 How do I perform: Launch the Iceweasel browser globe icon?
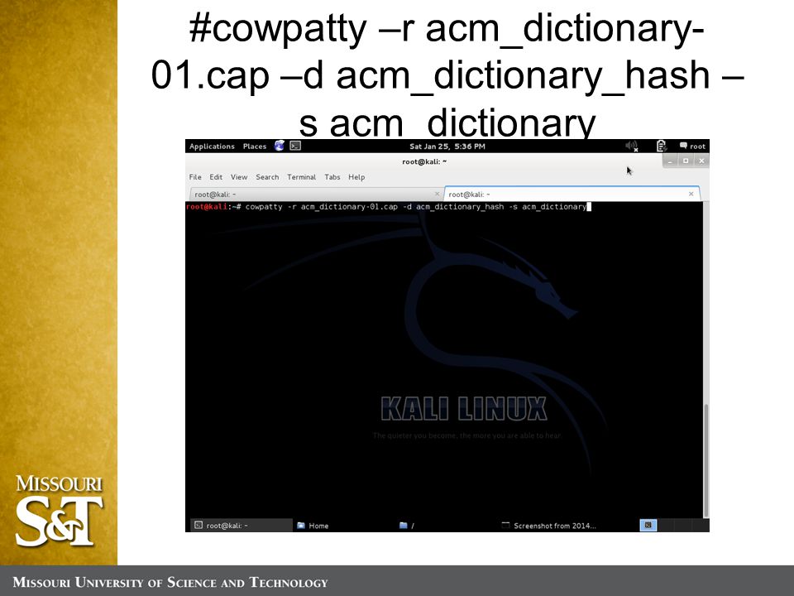[280, 146]
